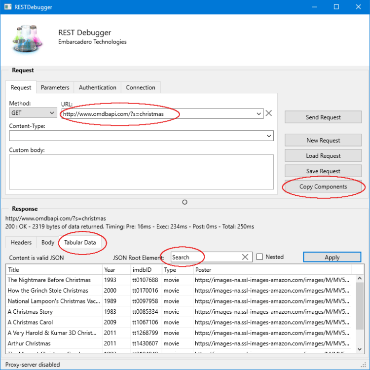
Task: Click the Apply button
Action: [x=332, y=257]
